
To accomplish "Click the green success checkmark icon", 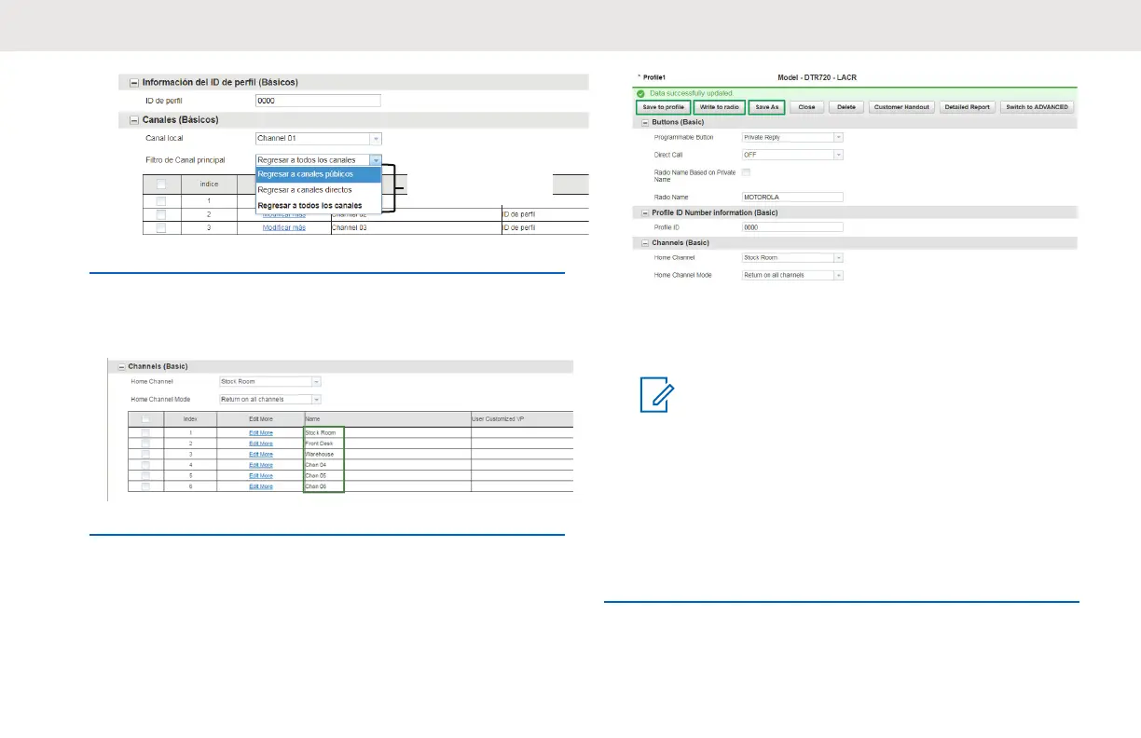I will (x=639, y=94).
